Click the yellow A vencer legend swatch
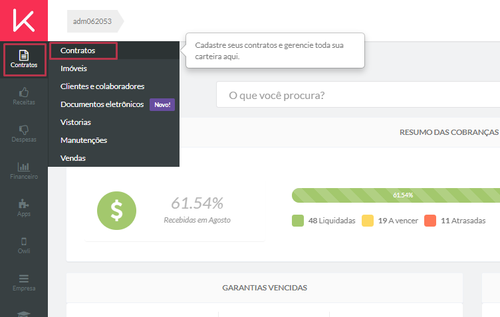The image size is (500, 317). (367, 221)
